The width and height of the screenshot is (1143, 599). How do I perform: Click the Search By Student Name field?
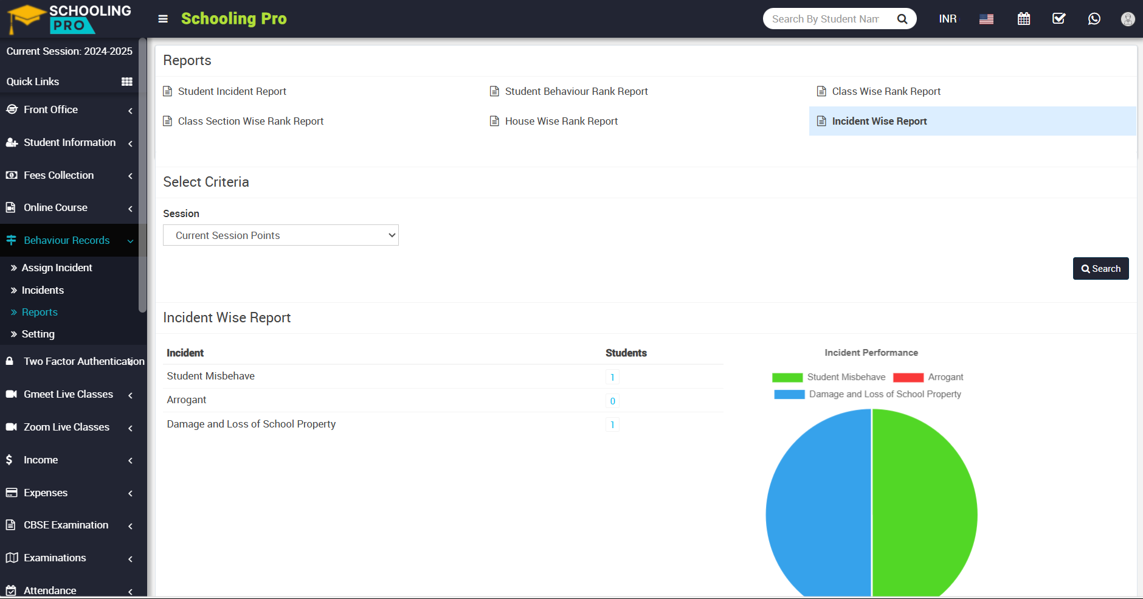pyautogui.click(x=826, y=19)
